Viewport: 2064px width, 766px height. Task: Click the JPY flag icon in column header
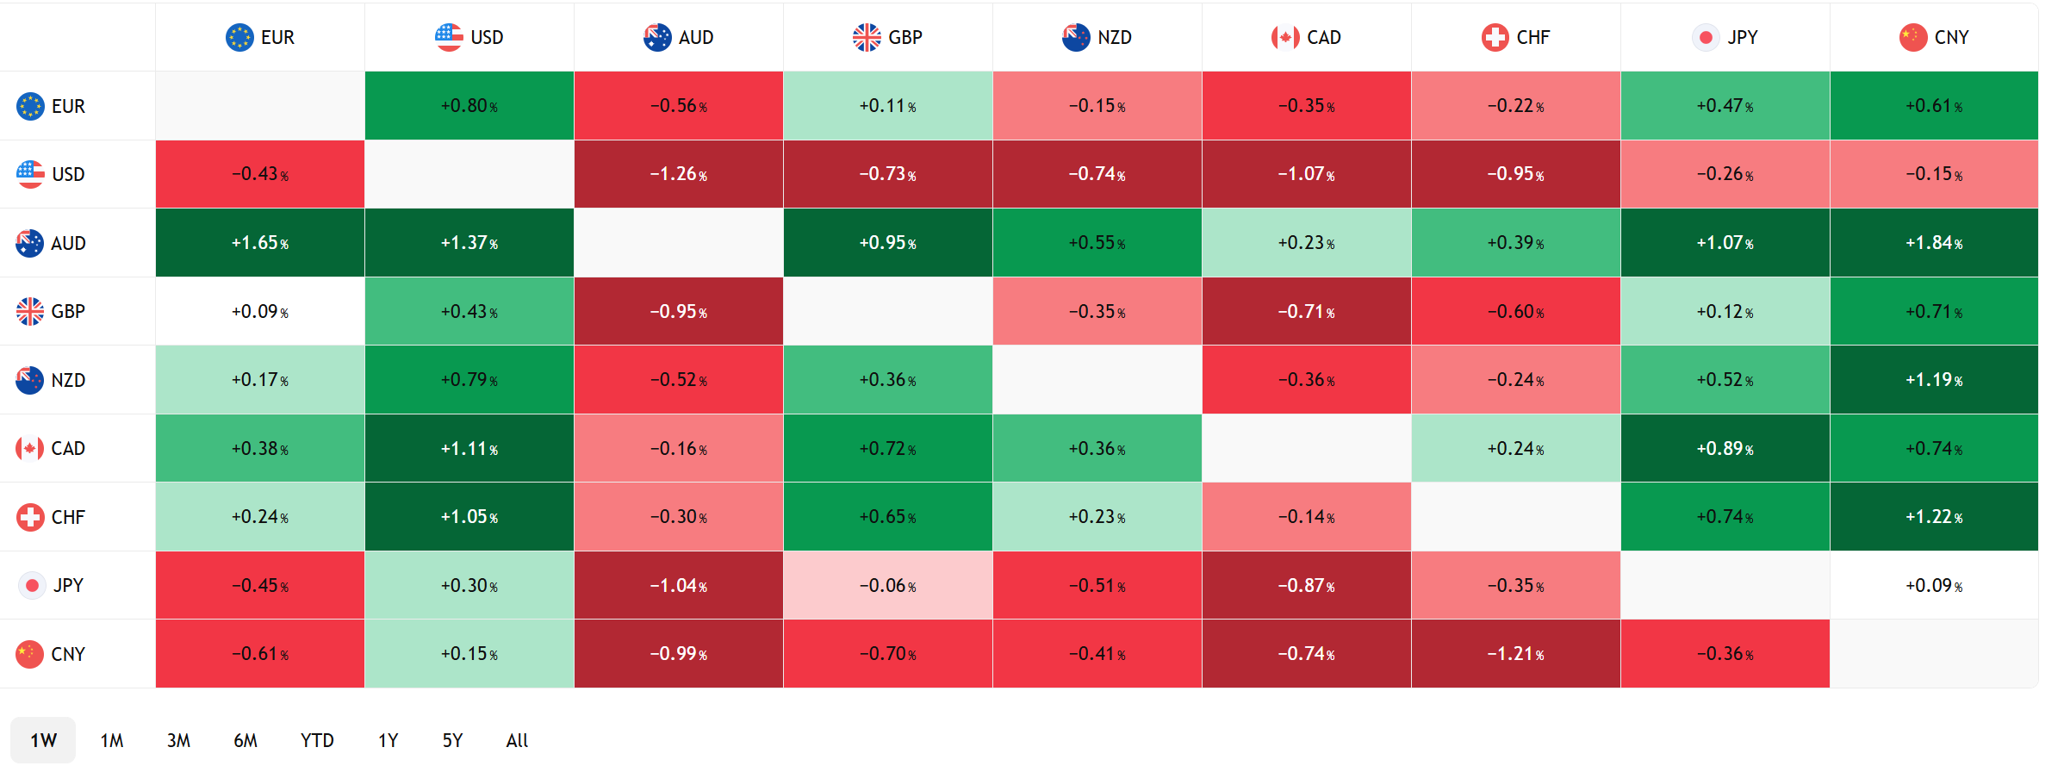(1706, 37)
